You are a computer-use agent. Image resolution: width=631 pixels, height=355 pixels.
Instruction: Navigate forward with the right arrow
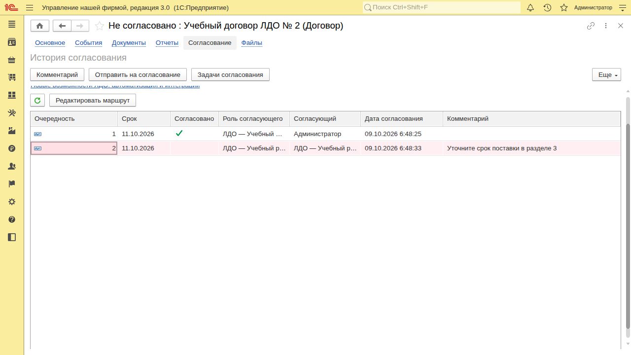click(80, 26)
